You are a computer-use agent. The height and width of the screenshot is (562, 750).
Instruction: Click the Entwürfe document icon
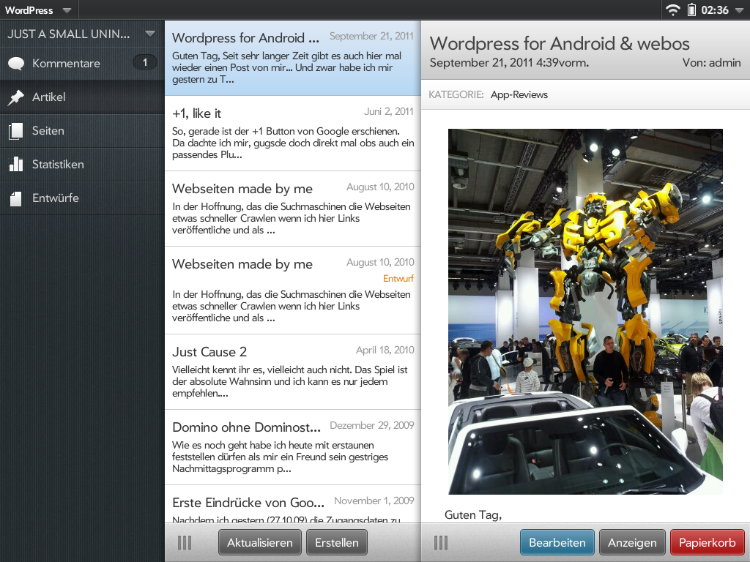(16, 198)
